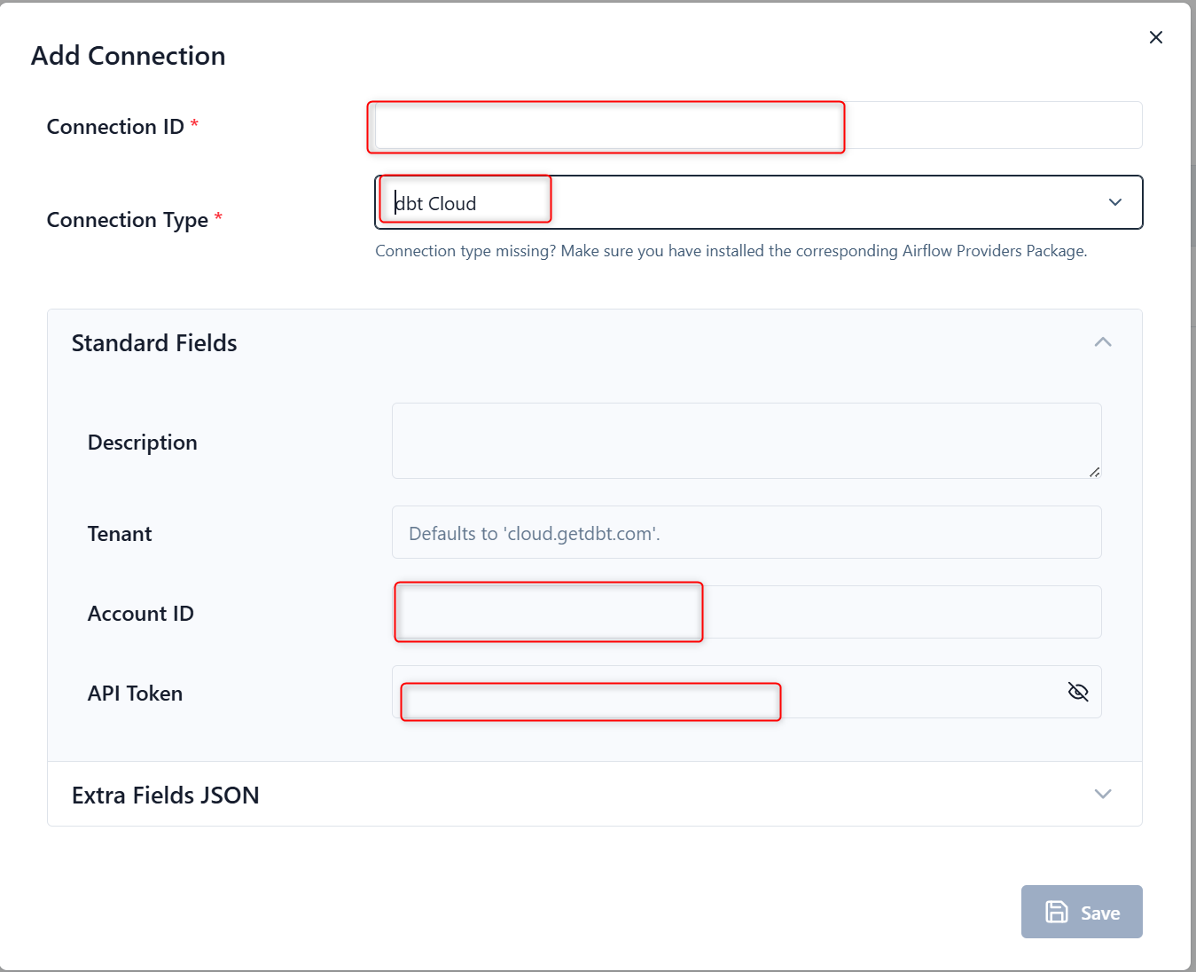The image size is (1196, 972).
Task: Click the Extra Fields JSON section title
Action: click(166, 796)
